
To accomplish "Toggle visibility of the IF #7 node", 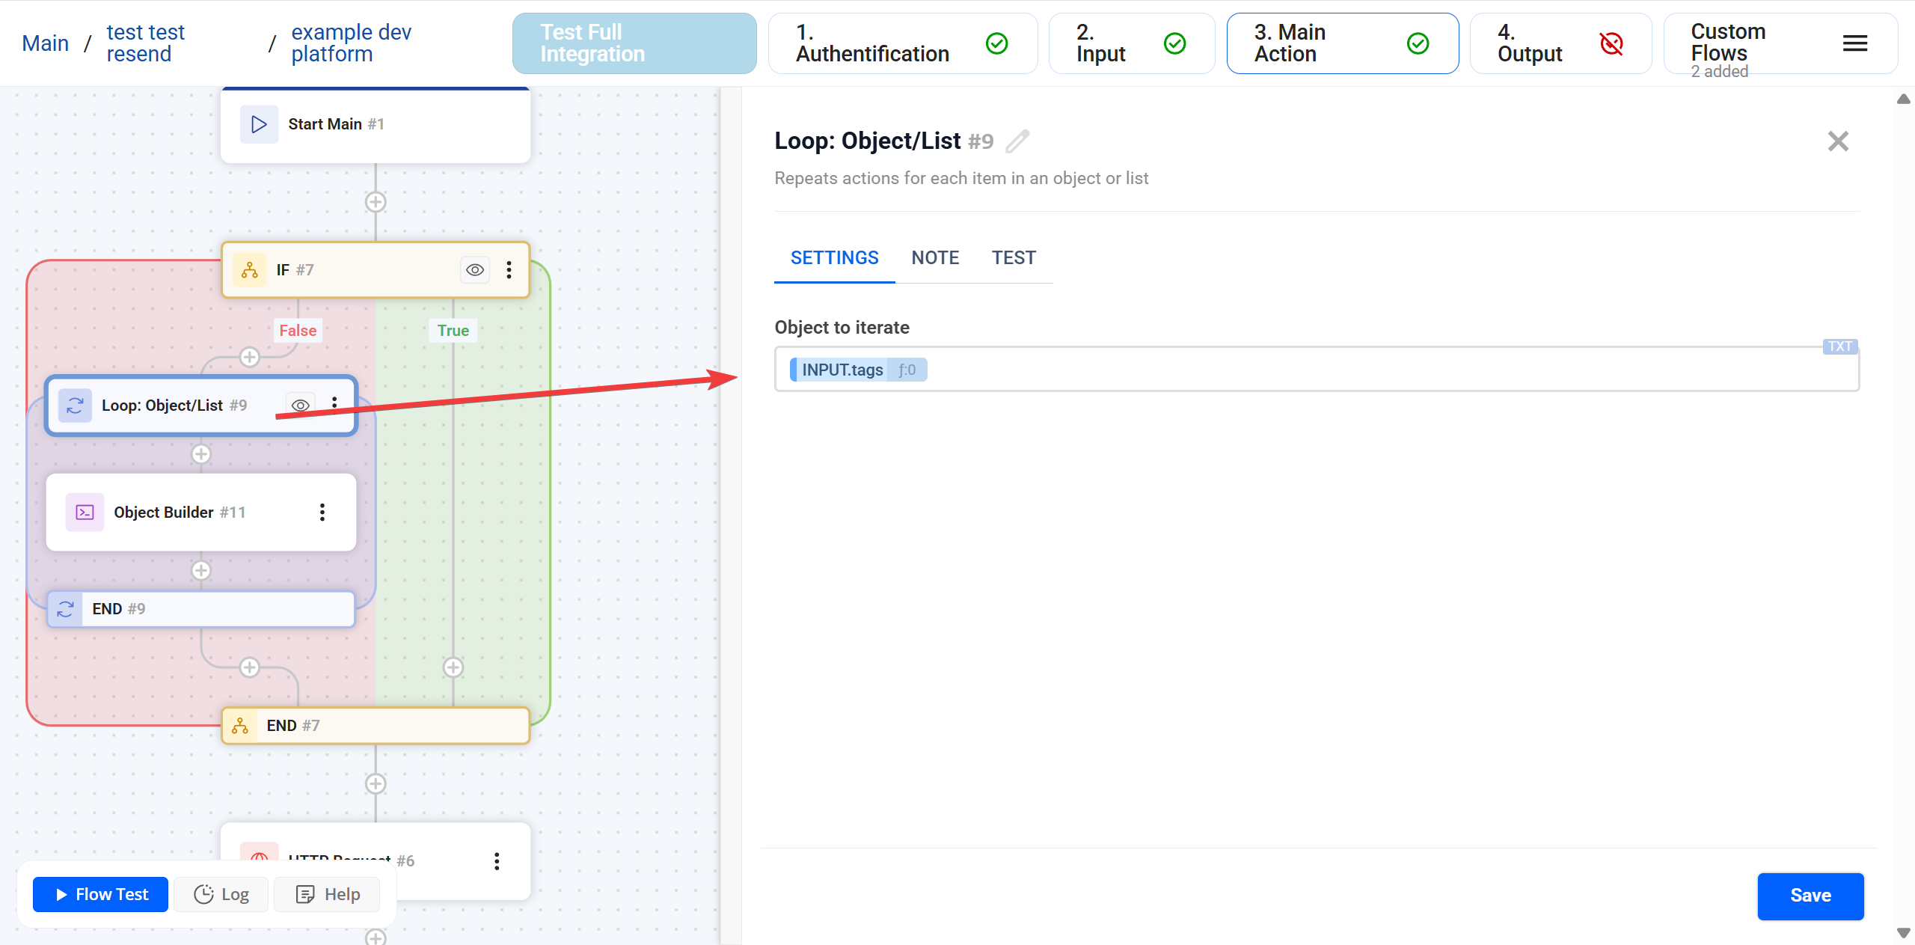I will click(474, 269).
